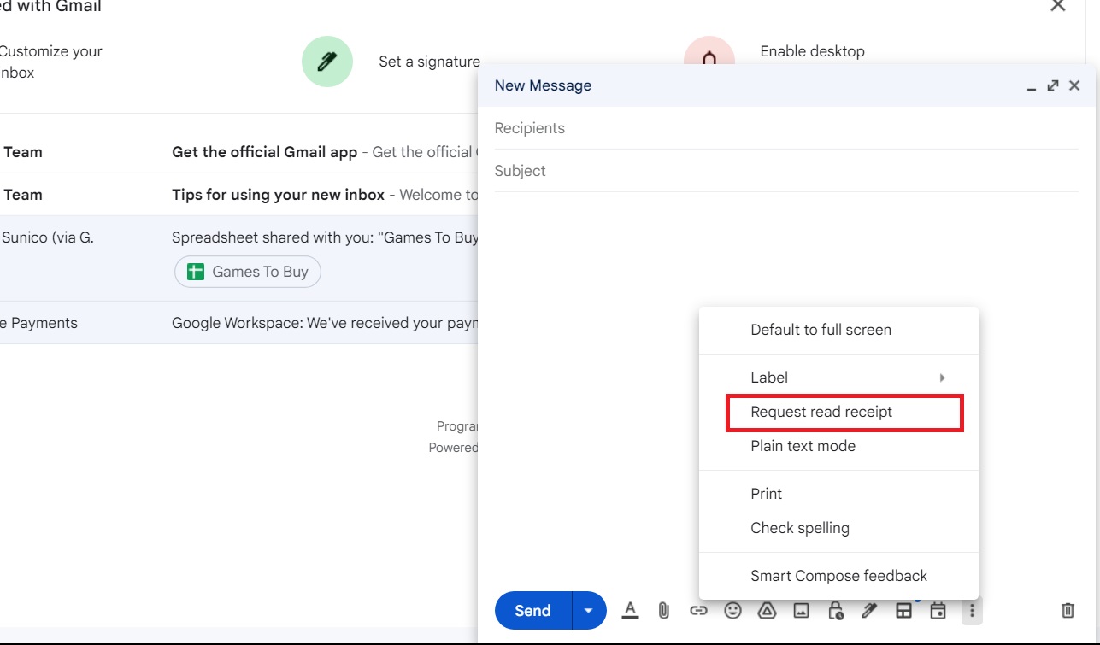The height and width of the screenshot is (645, 1100).
Task: Expand the Label submenu
Action: click(838, 378)
